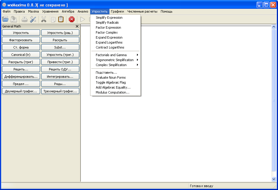This screenshot has height=190, width=278.
Task: Choose Simplify Expression menu entry
Action: 116,18
